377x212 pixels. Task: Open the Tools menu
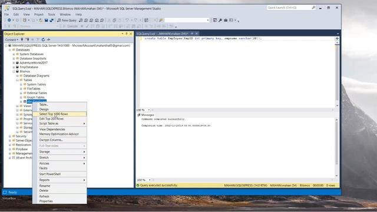[x=51, y=14]
